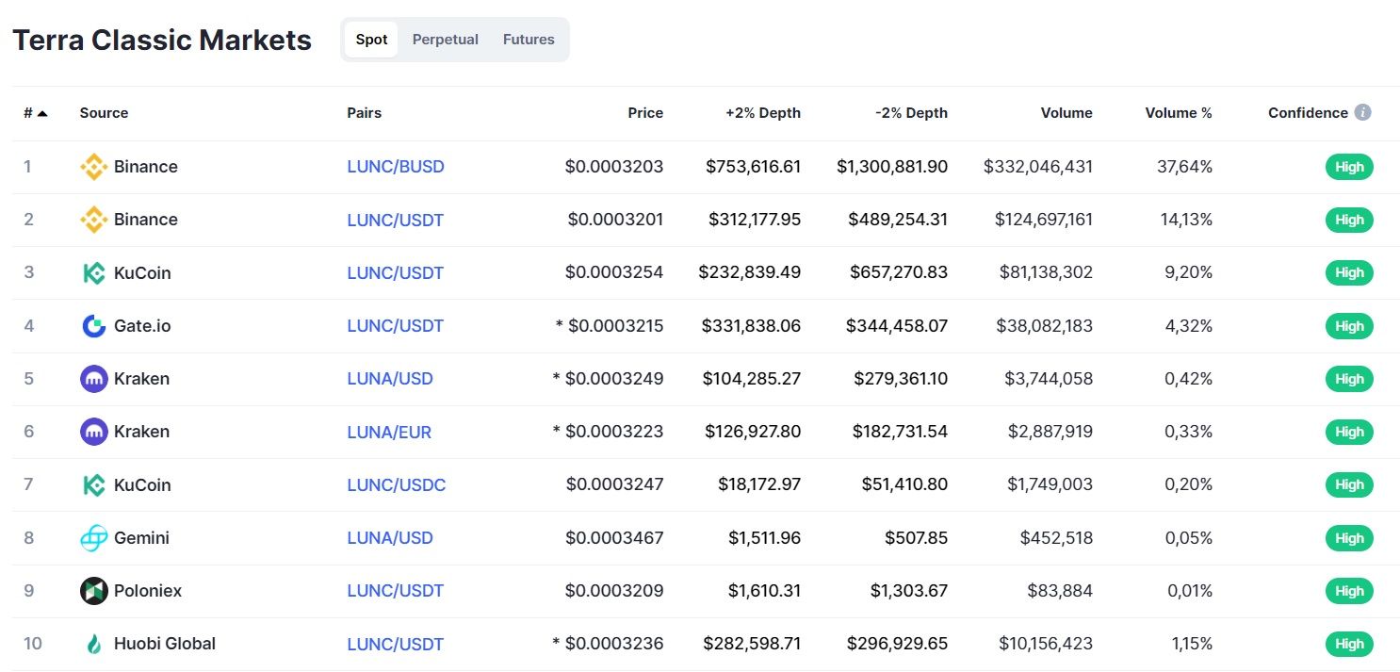Click the Binance logo in the LUNC/BUSD row

point(93,167)
